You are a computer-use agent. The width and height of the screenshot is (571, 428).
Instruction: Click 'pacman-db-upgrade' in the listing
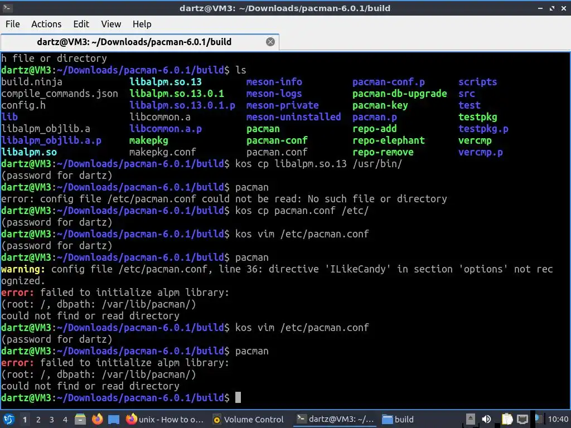pyautogui.click(x=399, y=94)
